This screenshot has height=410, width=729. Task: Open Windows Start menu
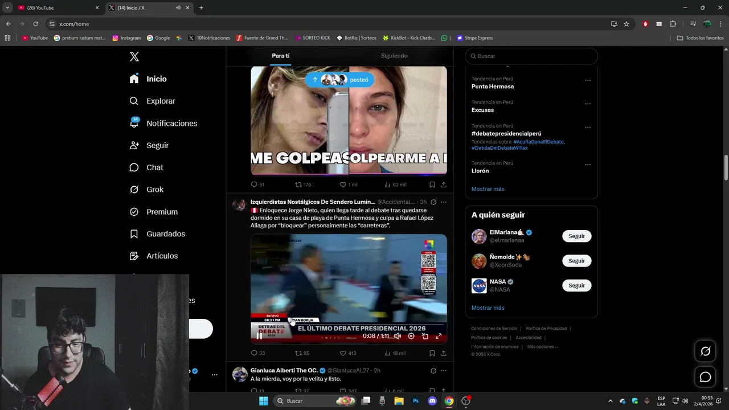pyautogui.click(x=263, y=401)
